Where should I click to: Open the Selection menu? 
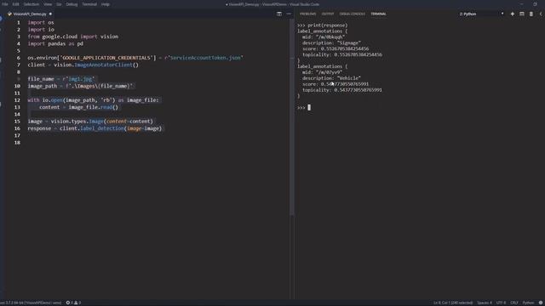click(x=32, y=4)
